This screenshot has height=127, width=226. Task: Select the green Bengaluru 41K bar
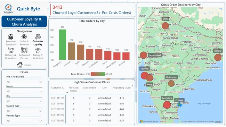pyautogui.click(x=63, y=44)
